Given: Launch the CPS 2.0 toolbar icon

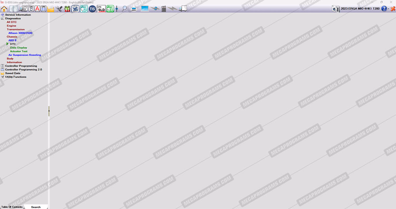Looking at the screenshot, I should click(43, 9).
